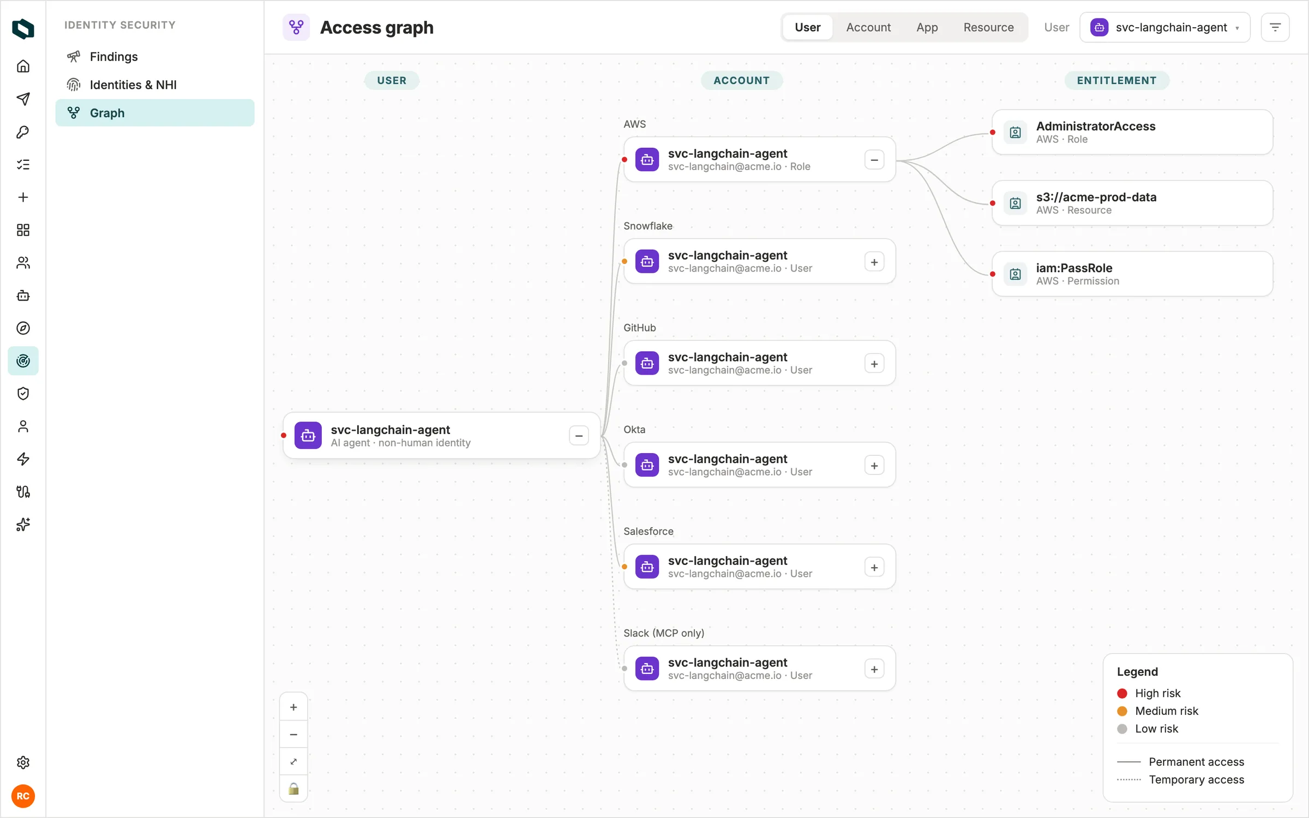The width and height of the screenshot is (1309, 818).
Task: Open the sparkles AI icon in sidebar
Action: (23, 524)
